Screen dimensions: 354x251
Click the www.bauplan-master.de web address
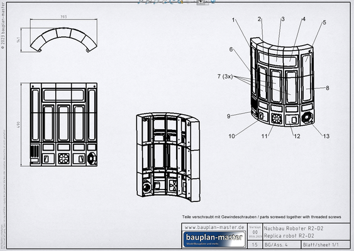click(214, 227)
